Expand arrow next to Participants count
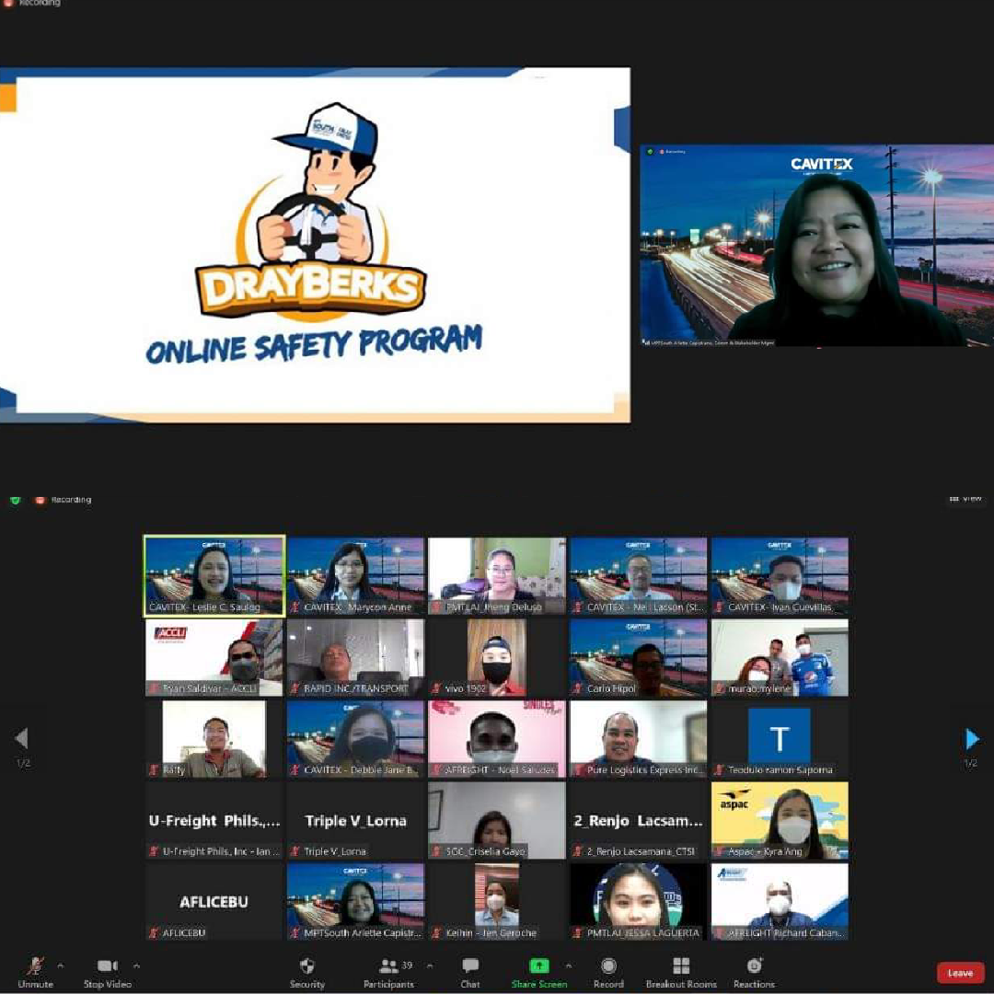The width and height of the screenshot is (994, 994). point(430,966)
